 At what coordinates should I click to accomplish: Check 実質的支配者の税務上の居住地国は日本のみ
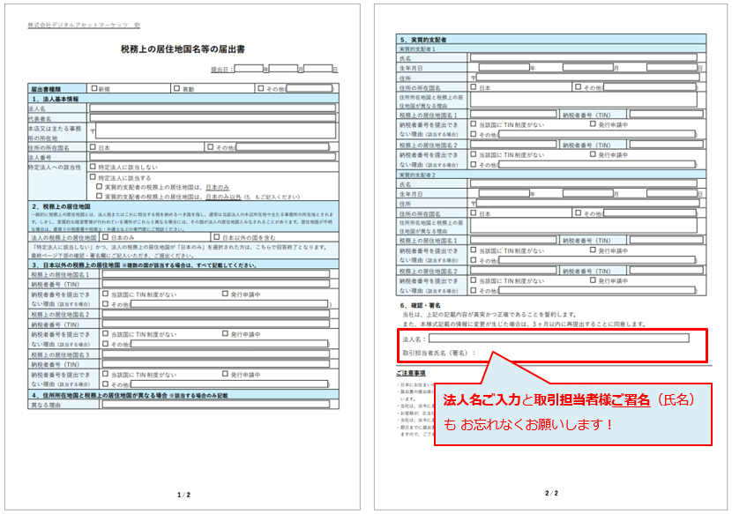[x=100, y=187]
